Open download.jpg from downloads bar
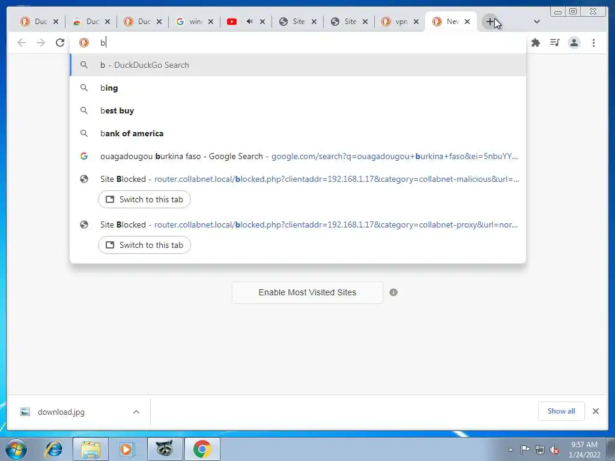This screenshot has width=615, height=461. (61, 412)
